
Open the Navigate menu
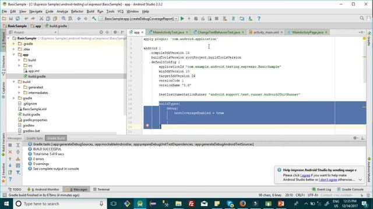36,12
